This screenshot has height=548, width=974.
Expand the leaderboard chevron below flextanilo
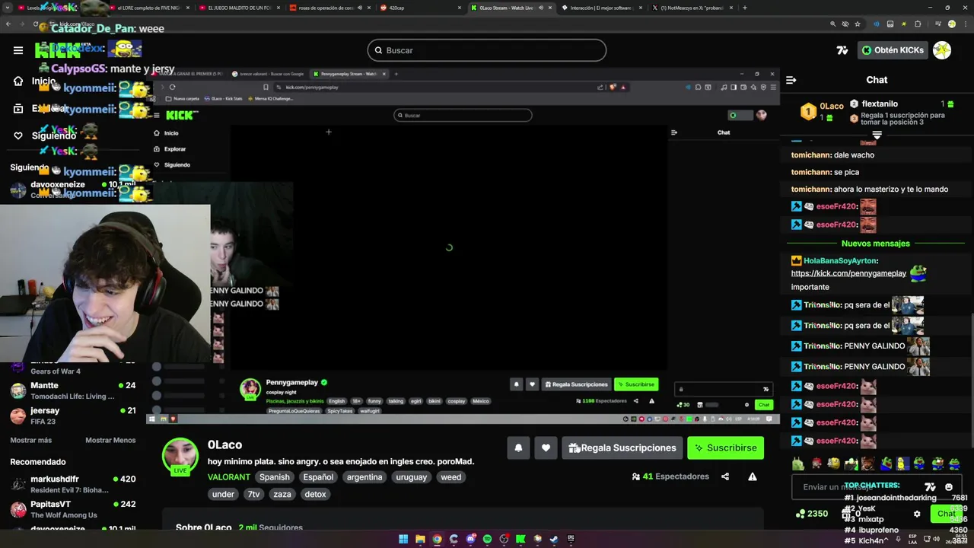[877, 135]
